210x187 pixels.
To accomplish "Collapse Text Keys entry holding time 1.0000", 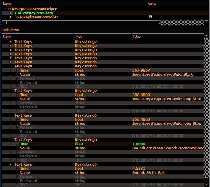I will (10, 140).
